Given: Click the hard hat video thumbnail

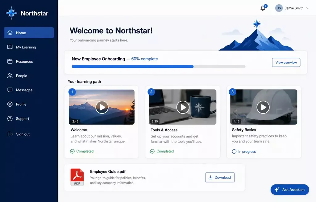Looking at the screenshot, I should tap(264, 107).
